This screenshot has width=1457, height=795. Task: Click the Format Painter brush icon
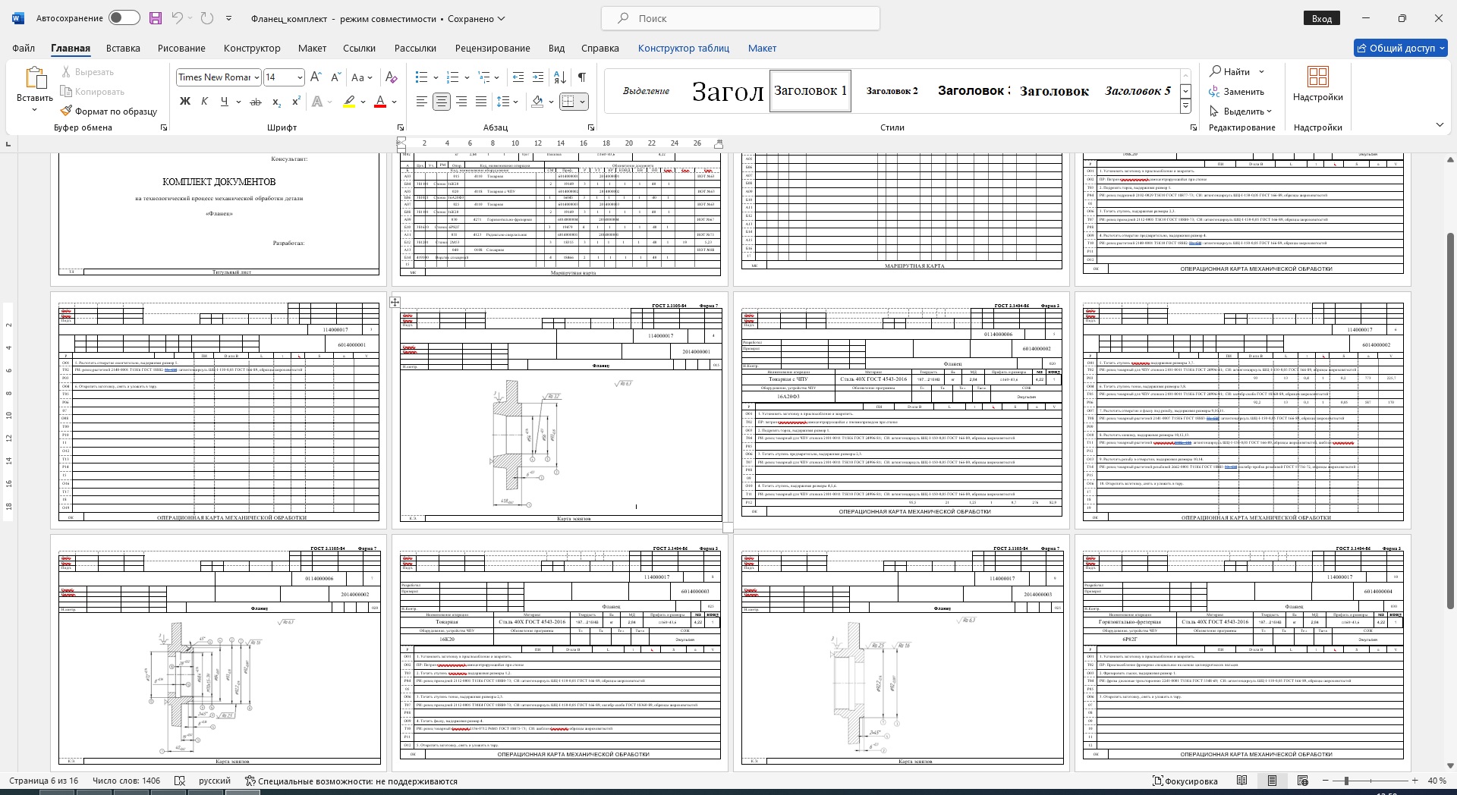[67, 112]
